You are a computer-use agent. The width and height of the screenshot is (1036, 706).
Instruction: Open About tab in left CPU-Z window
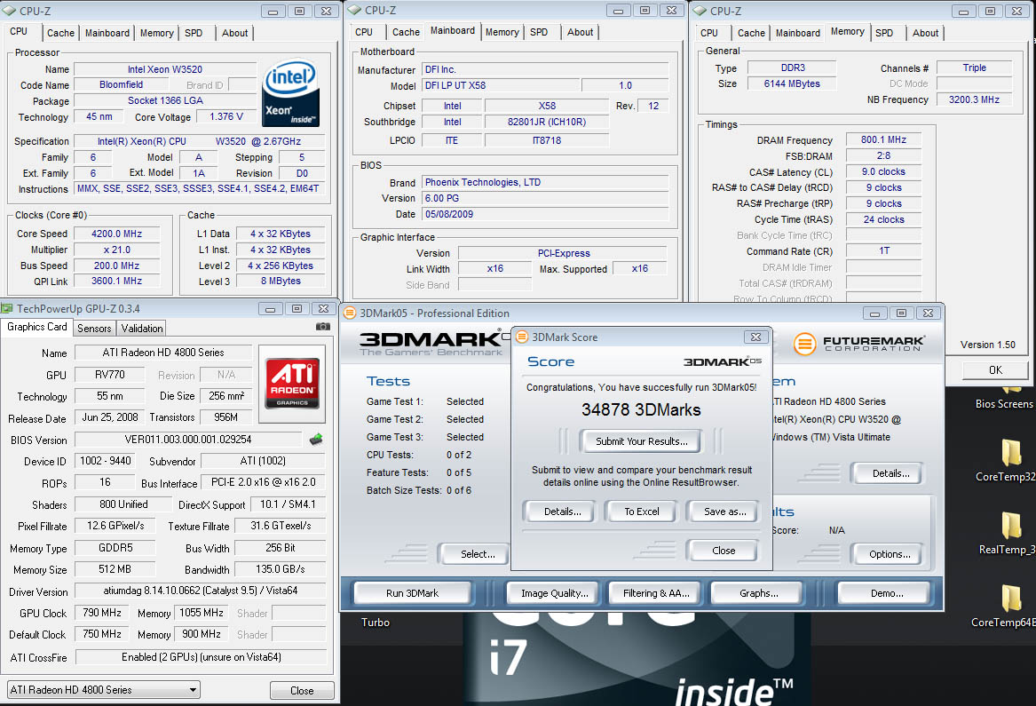tap(234, 33)
